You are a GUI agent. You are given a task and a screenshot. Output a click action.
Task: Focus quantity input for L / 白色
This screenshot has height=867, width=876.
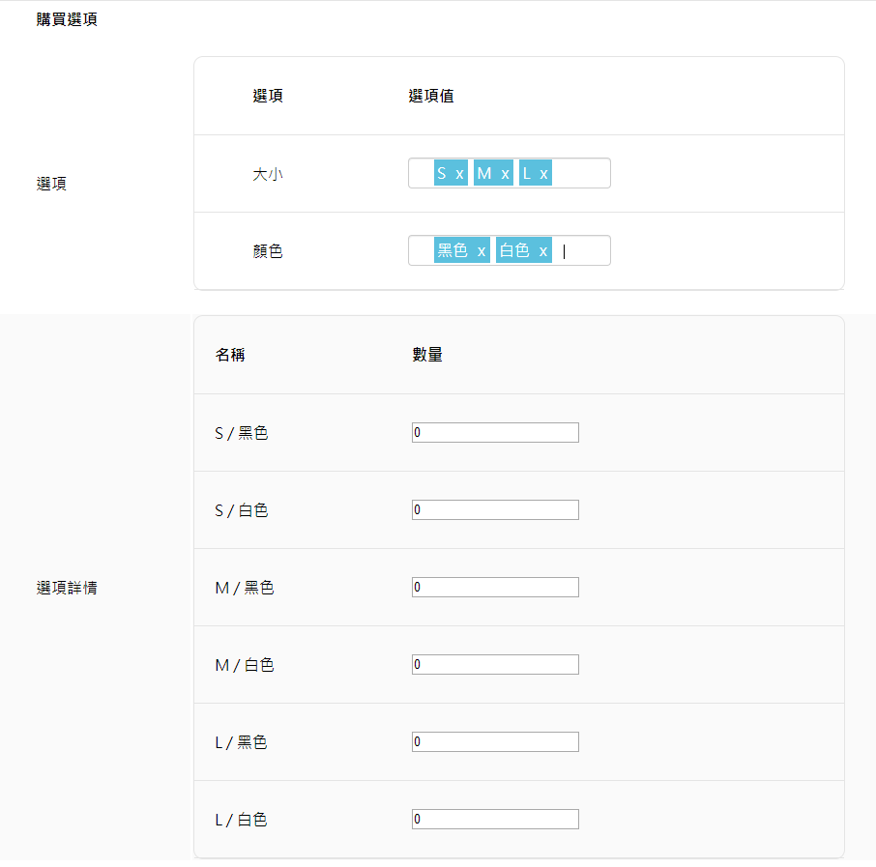click(x=495, y=820)
